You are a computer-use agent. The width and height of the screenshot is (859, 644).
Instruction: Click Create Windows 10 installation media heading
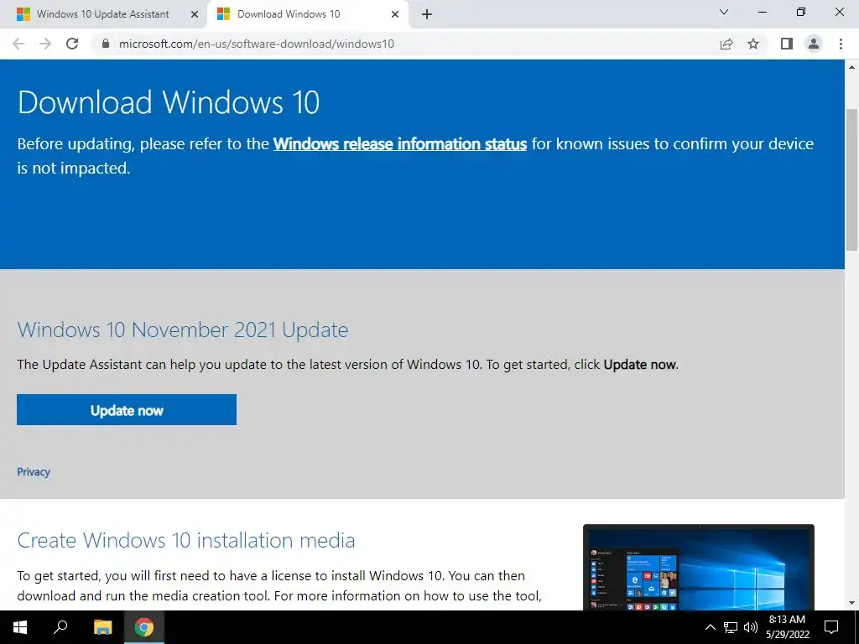click(186, 541)
